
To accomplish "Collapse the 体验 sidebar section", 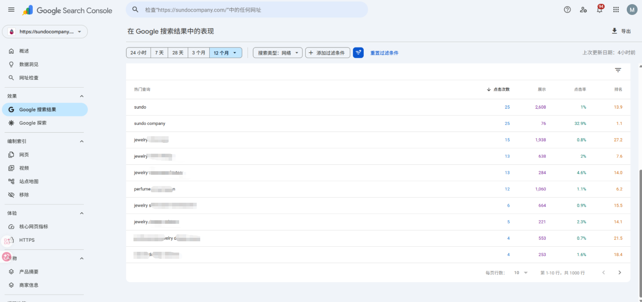I will click(x=82, y=213).
